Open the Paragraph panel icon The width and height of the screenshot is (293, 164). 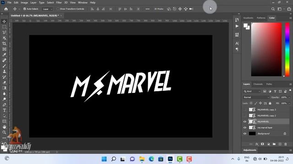coord(237,49)
